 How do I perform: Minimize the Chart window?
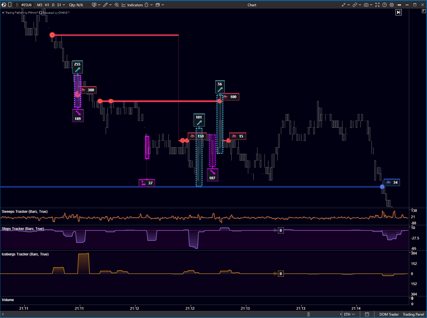pos(407,5)
